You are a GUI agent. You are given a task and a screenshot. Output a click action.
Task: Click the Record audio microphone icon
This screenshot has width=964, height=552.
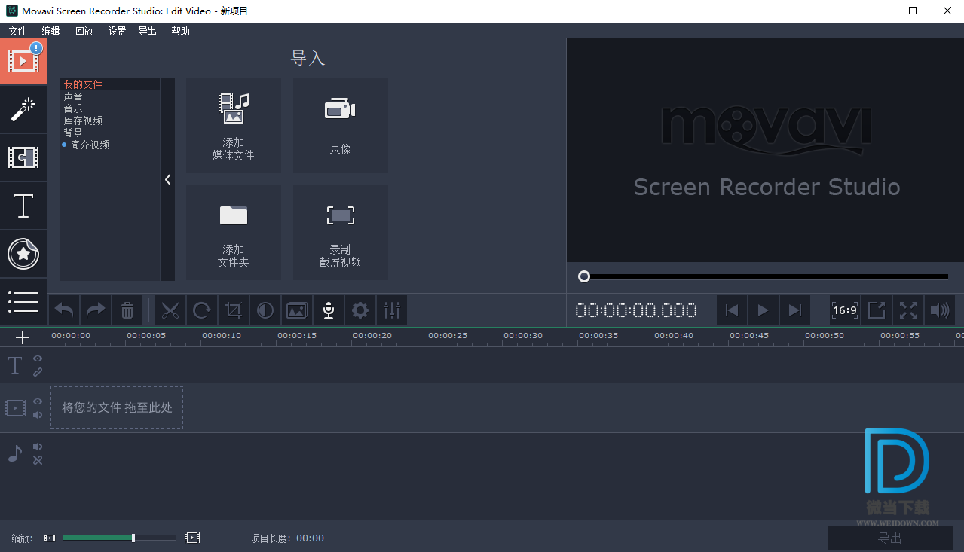tap(329, 310)
